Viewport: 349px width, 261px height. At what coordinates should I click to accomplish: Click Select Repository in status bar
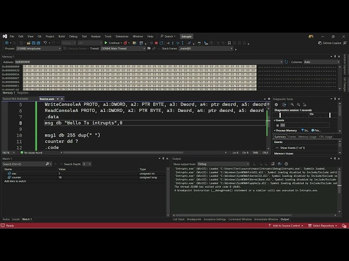pos(323,226)
